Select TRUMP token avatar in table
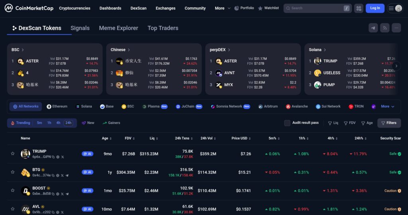The image size is (408, 215). point(25,154)
